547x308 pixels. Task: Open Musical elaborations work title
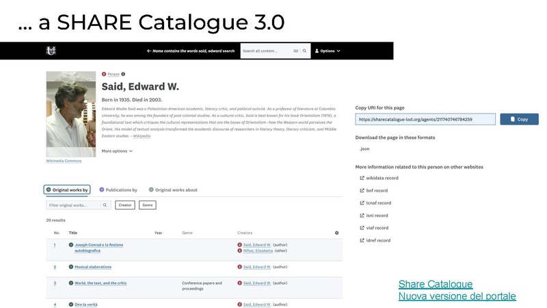[93, 267]
